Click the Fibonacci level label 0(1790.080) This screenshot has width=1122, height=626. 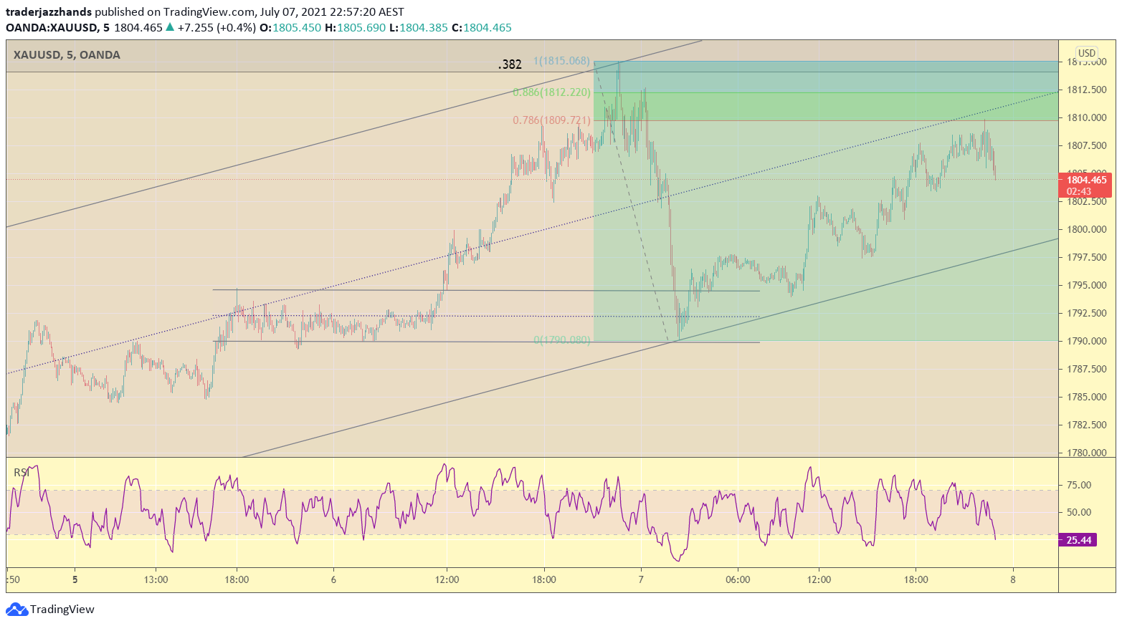(x=562, y=340)
